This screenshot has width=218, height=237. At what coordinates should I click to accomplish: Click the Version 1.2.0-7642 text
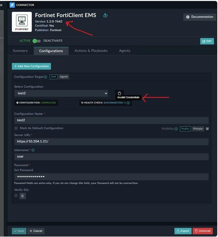point(49,22)
